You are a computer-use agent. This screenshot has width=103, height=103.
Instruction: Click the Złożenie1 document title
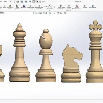tap(78, 2)
